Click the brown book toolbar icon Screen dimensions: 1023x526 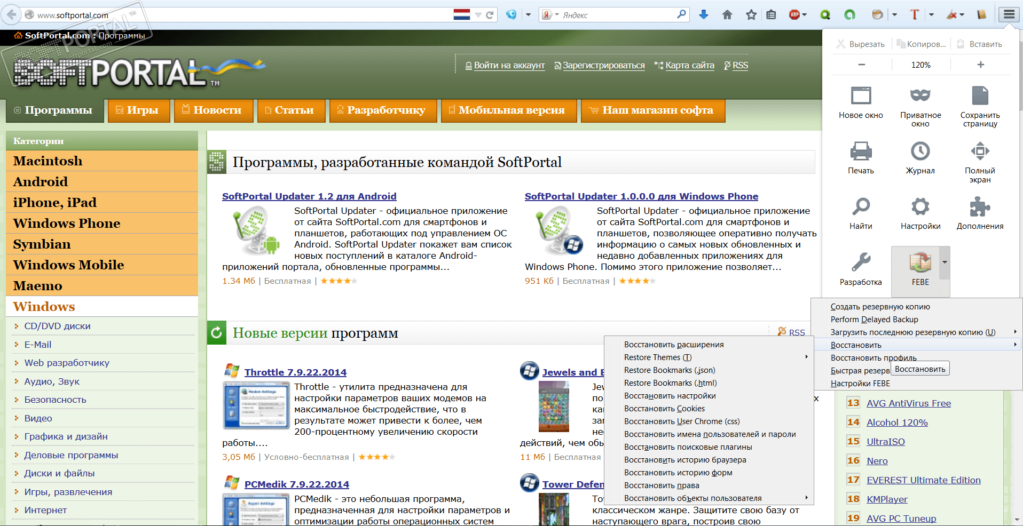pyautogui.click(x=981, y=15)
